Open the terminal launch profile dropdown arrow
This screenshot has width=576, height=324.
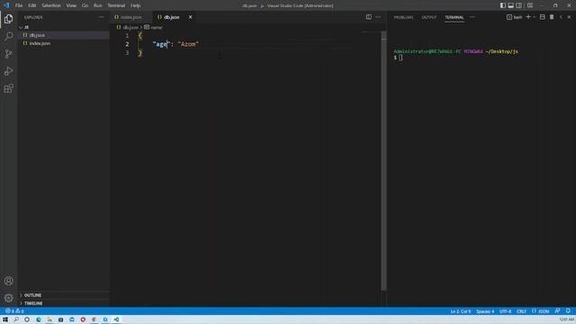[535, 17]
